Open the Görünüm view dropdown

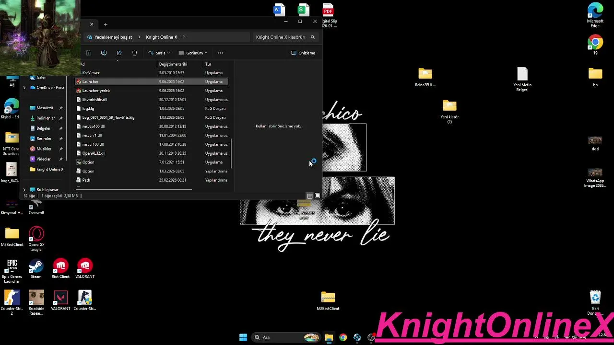click(x=193, y=53)
